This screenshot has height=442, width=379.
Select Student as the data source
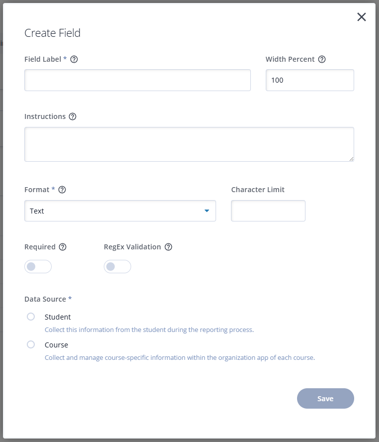(31, 317)
